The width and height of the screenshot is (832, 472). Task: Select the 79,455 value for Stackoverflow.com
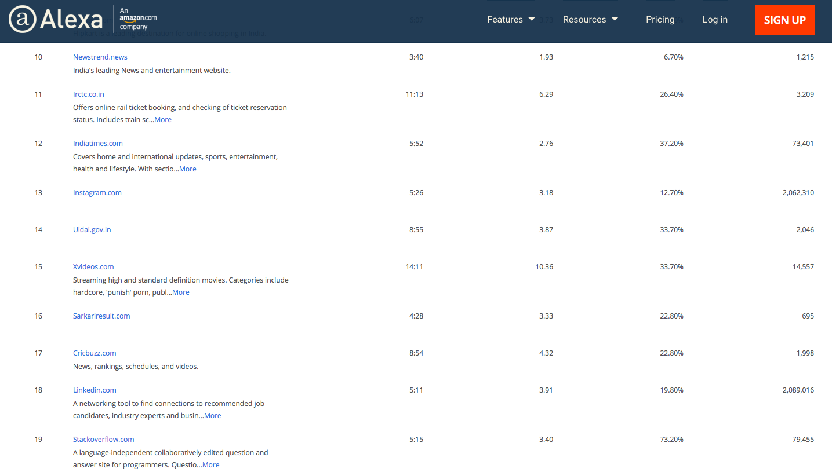point(802,439)
